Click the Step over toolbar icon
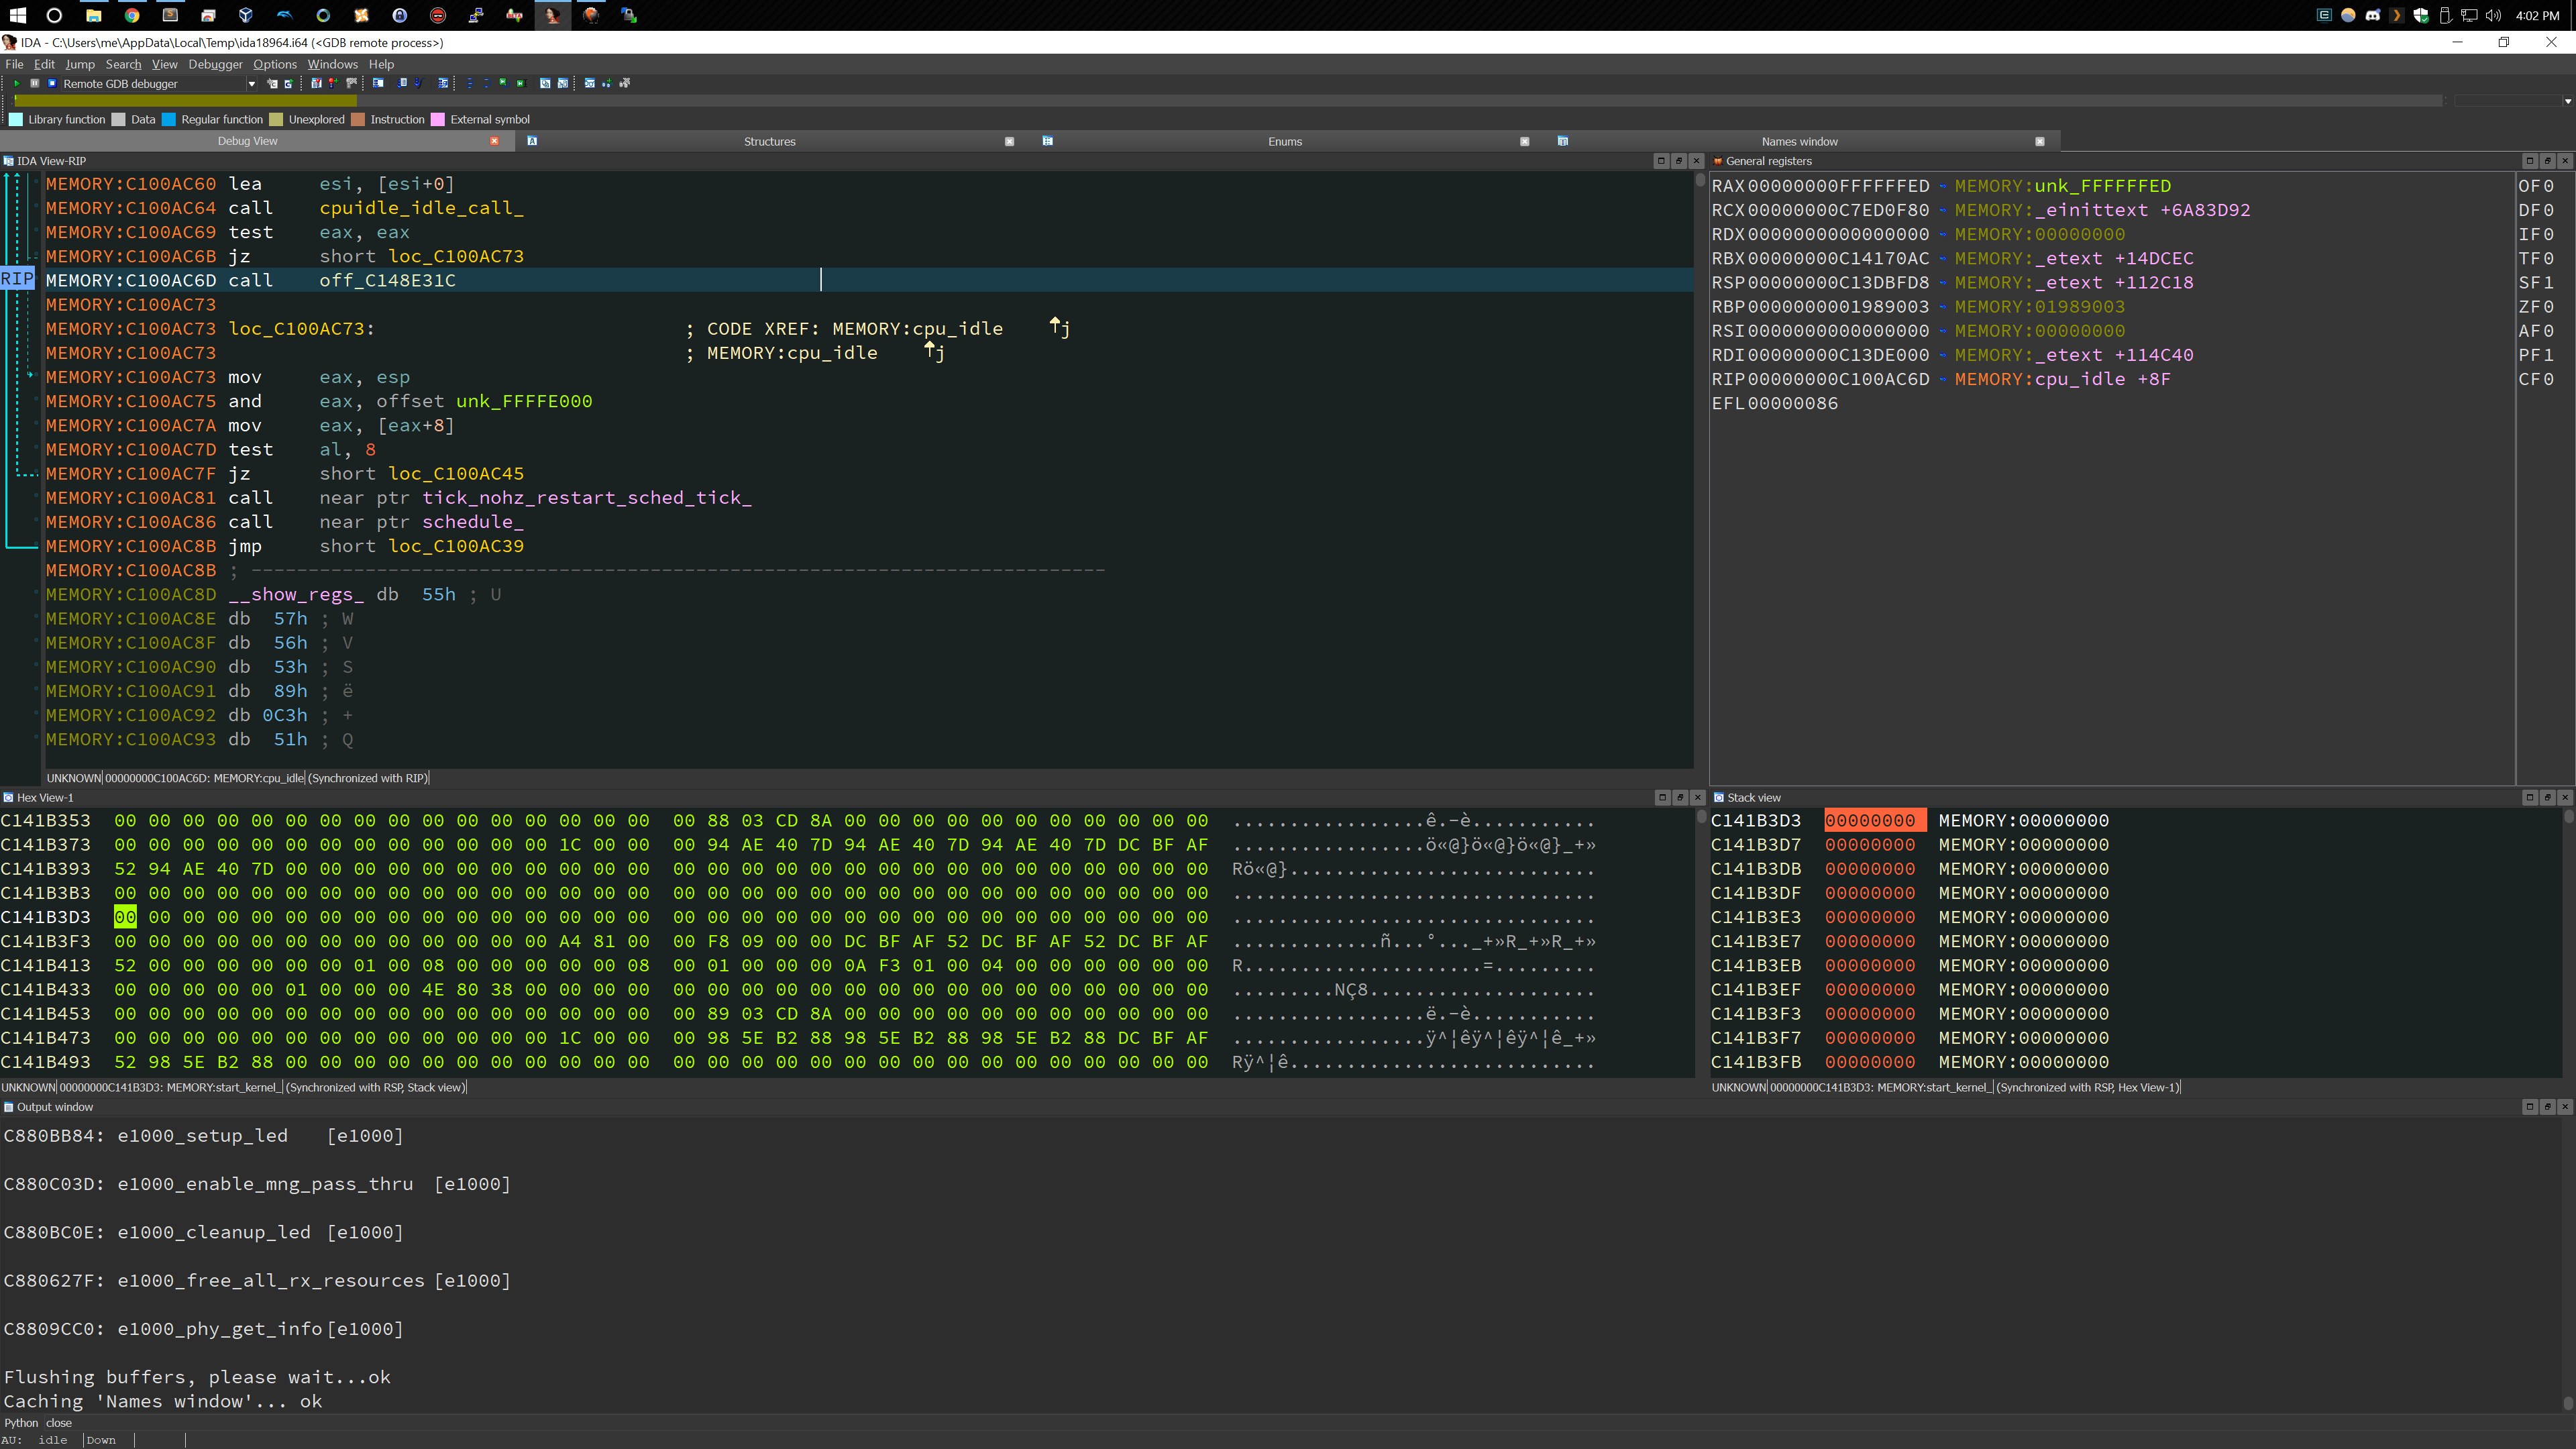This screenshot has height=1449, width=2576. coord(486,84)
